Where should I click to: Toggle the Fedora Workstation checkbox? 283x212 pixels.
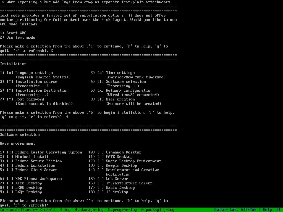[10, 166]
